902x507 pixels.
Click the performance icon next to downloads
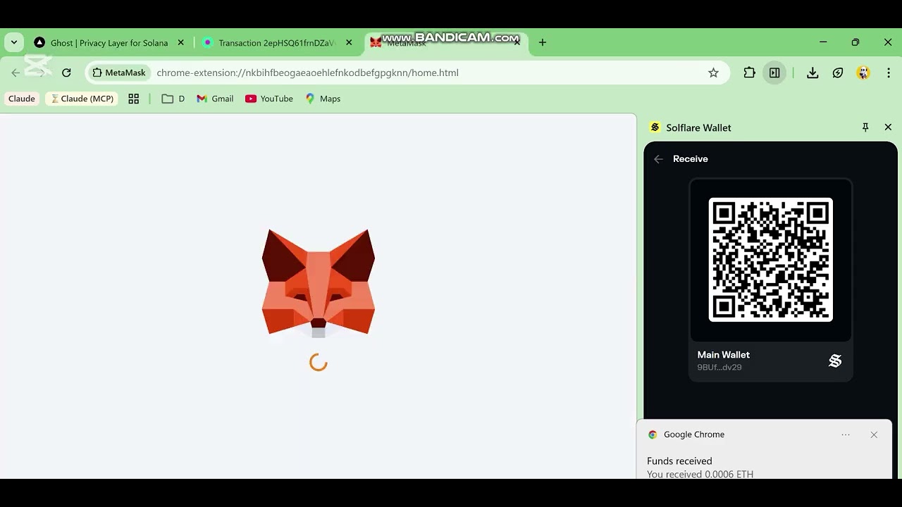(x=838, y=73)
